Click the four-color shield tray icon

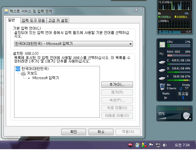[144, 145]
